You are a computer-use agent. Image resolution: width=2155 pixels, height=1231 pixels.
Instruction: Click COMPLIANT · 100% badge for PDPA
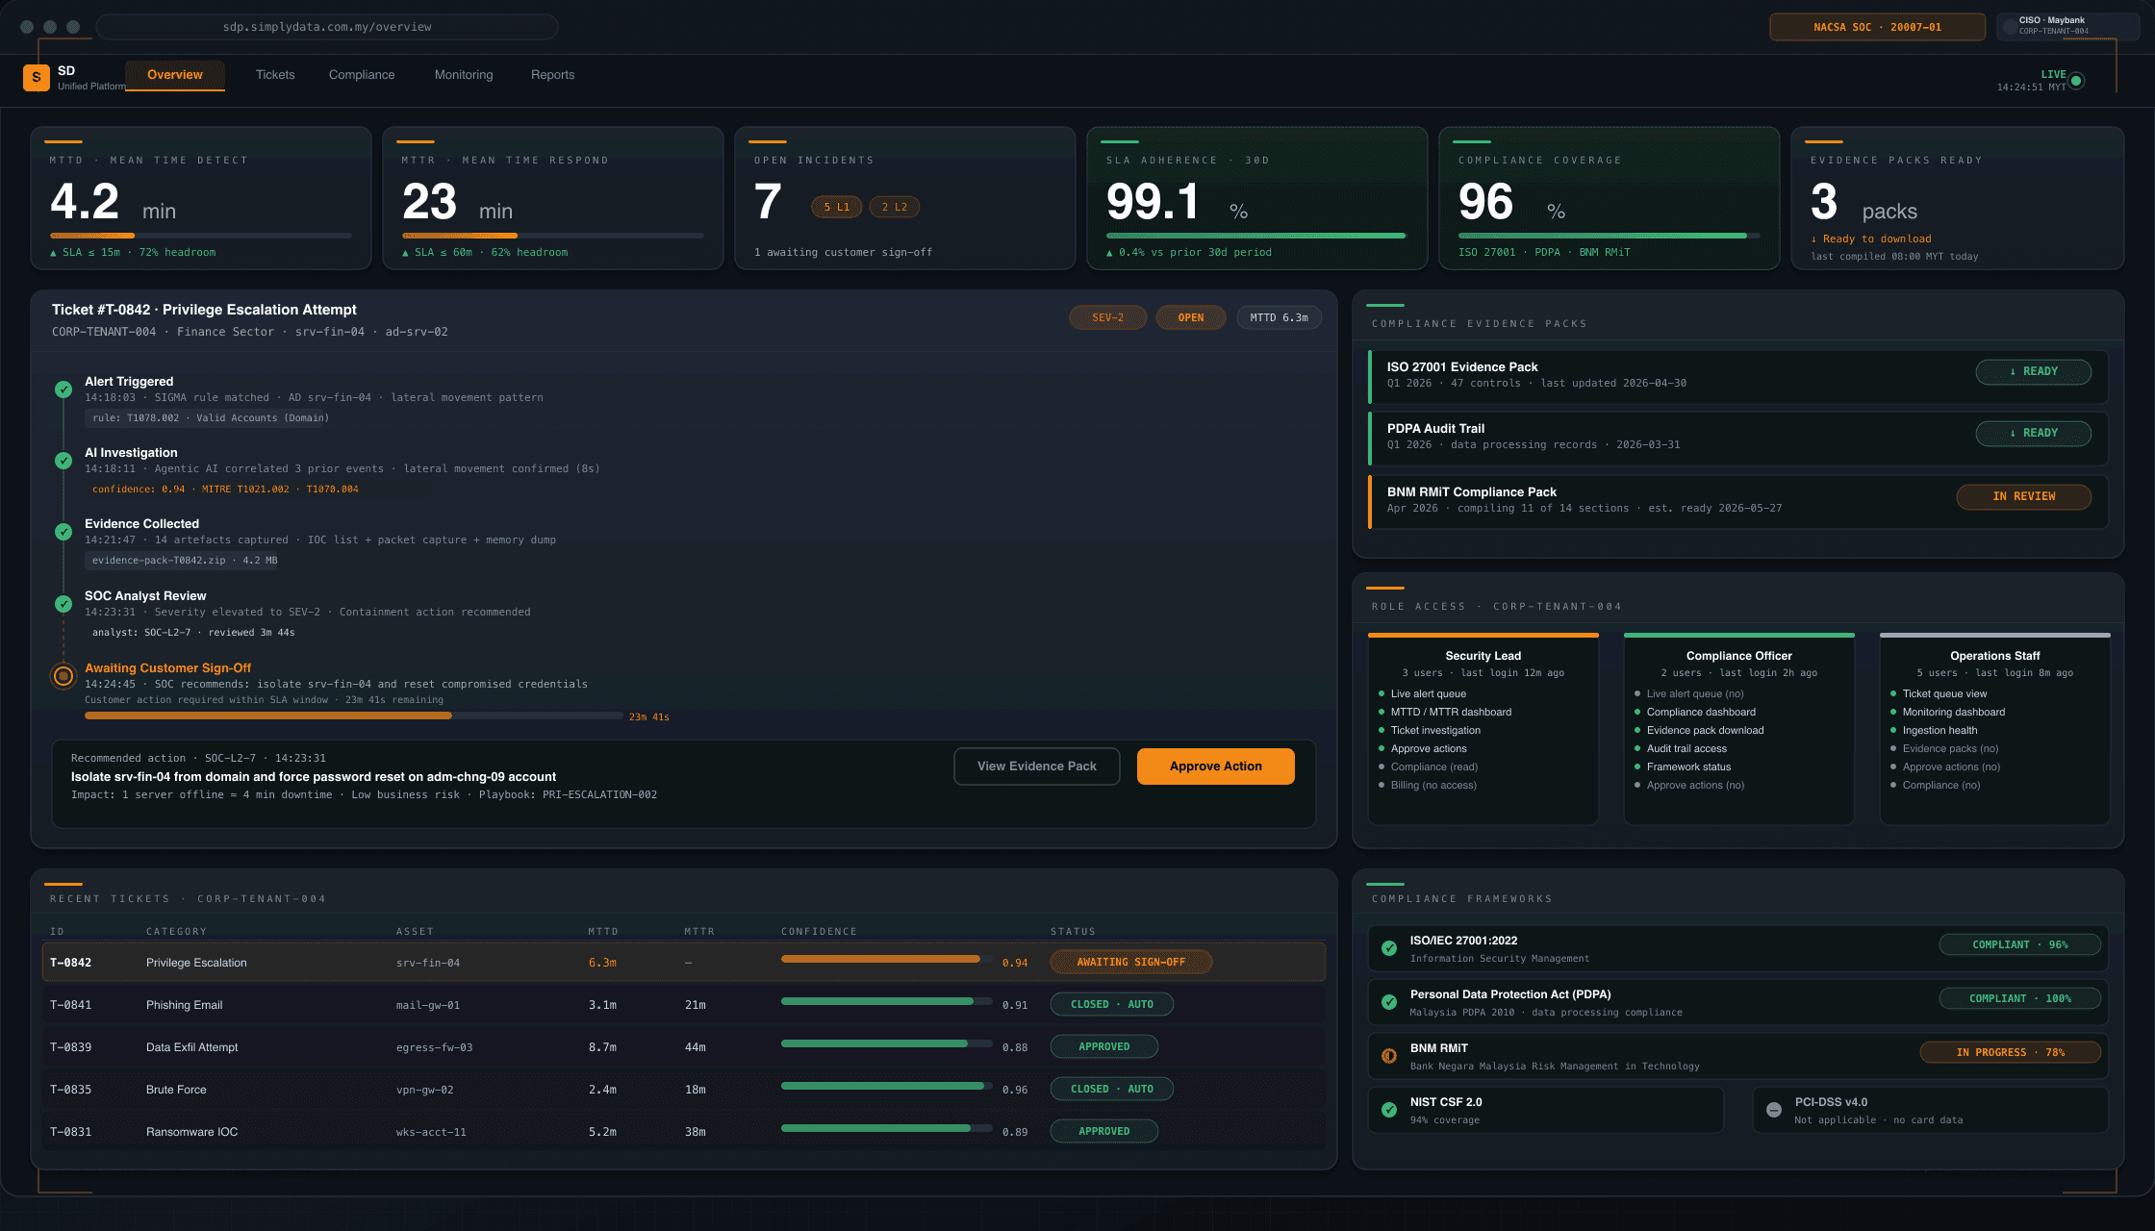[x=2020, y=998]
